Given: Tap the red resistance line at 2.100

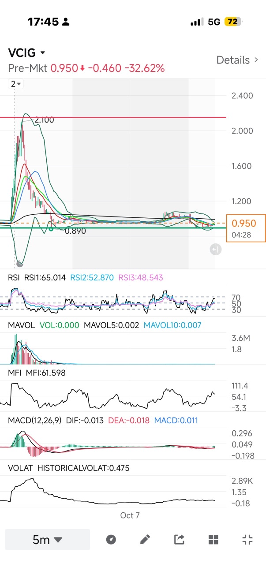Looking at the screenshot, I should 113,118.
